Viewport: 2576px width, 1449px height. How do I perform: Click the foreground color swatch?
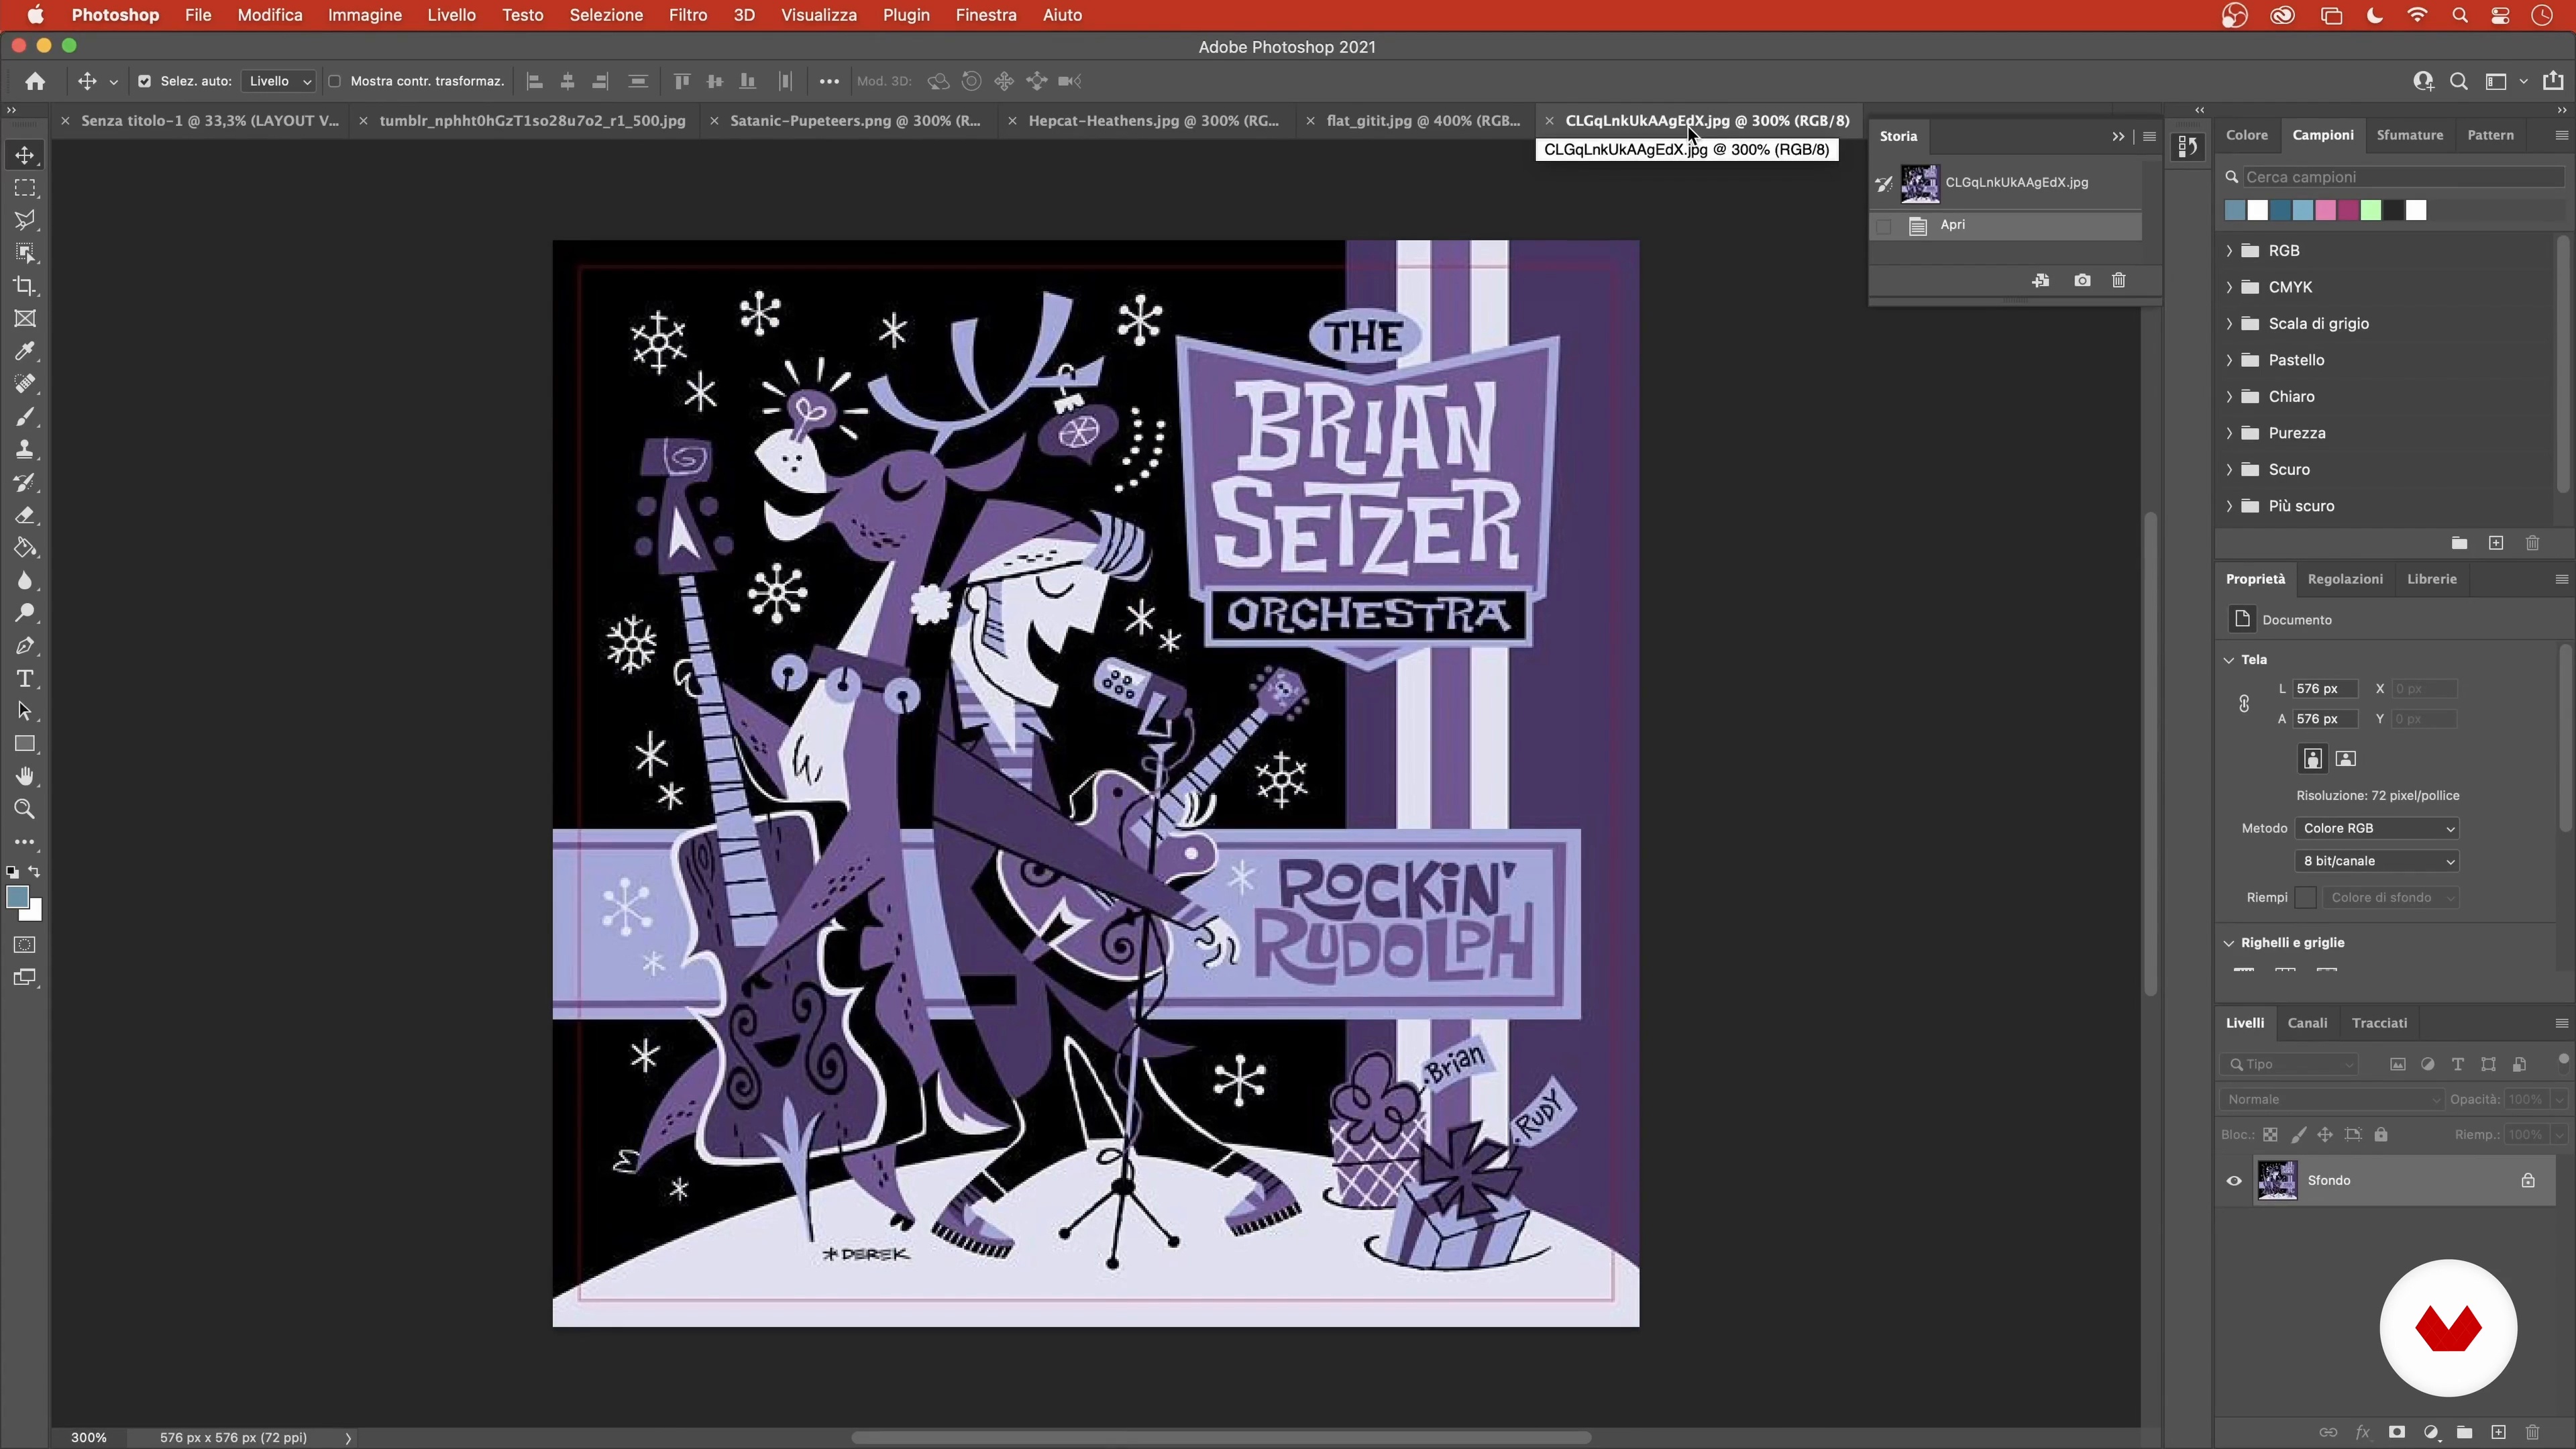(x=17, y=898)
